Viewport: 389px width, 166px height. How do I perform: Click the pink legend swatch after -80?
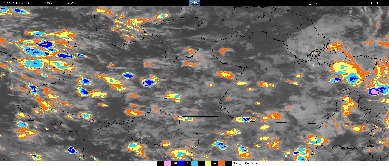point(167,163)
